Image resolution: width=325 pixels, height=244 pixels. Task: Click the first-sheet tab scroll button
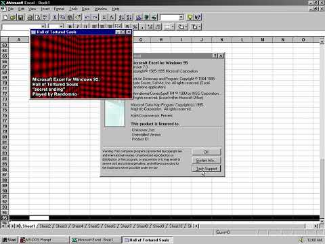click(x=3, y=226)
